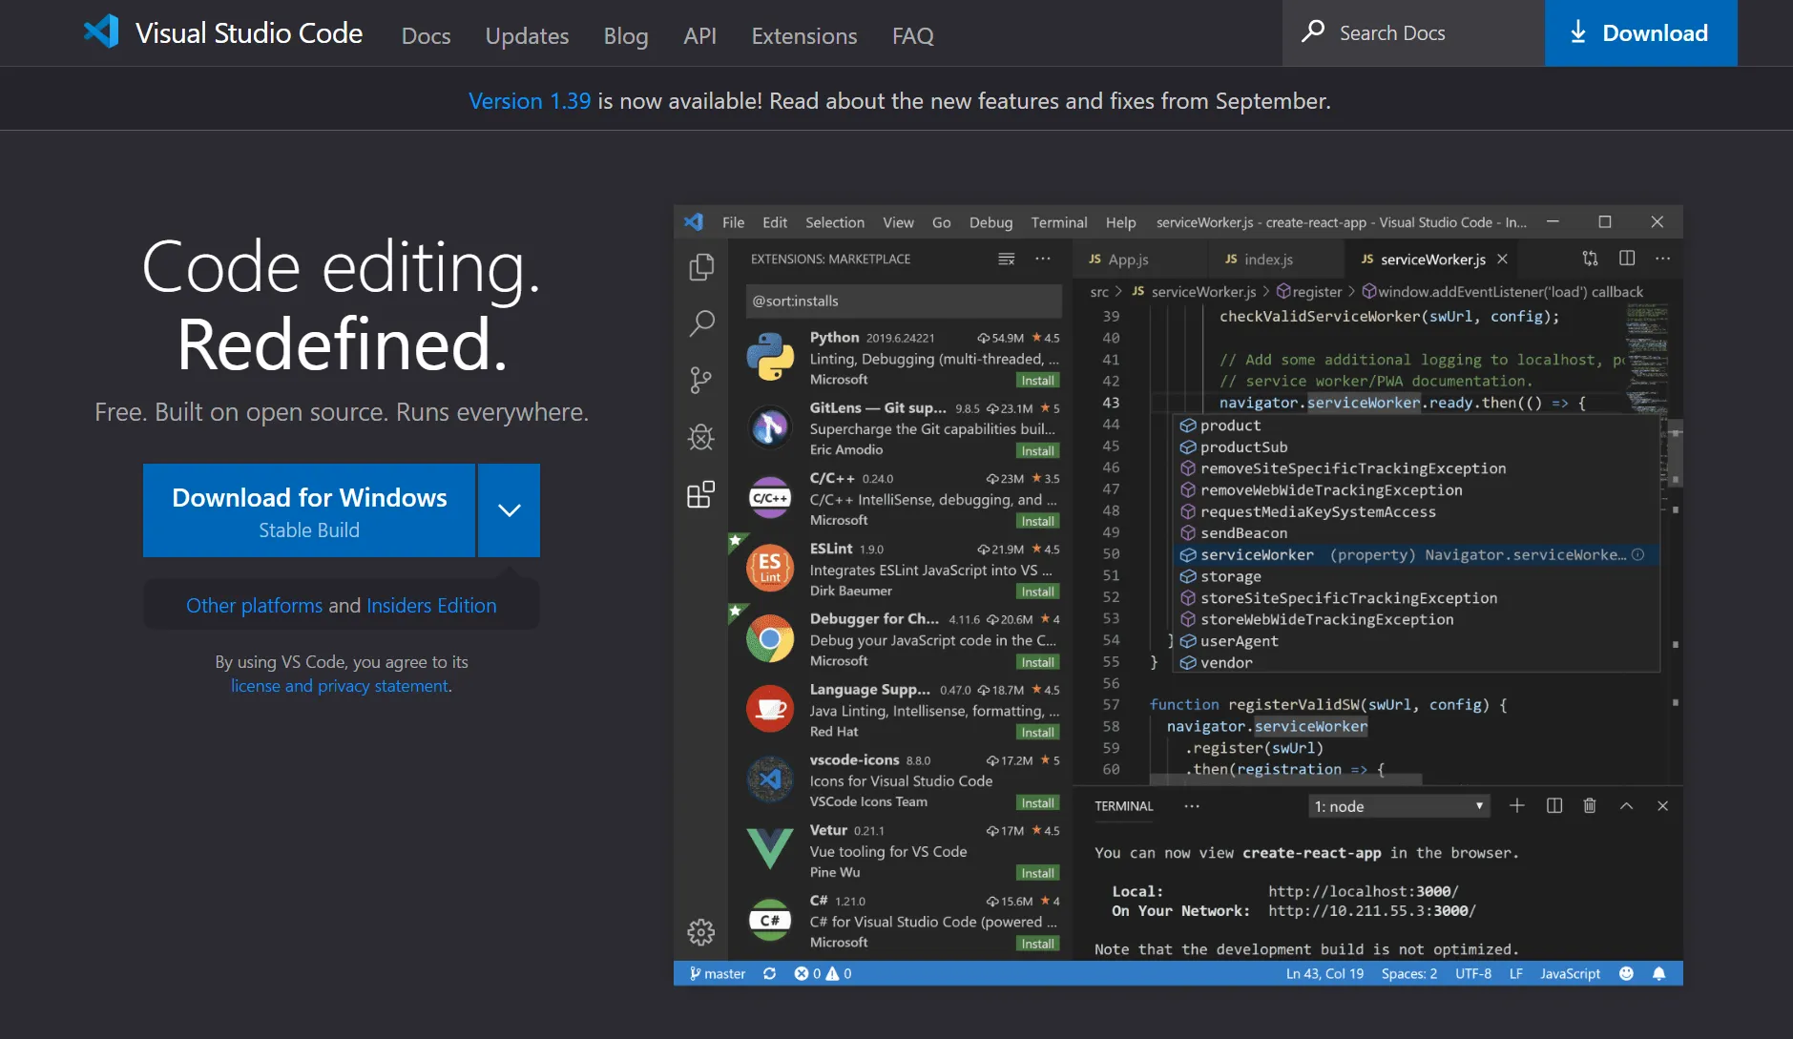1793x1039 pixels.
Task: Open the Search view in the activity bar
Action: point(701,323)
